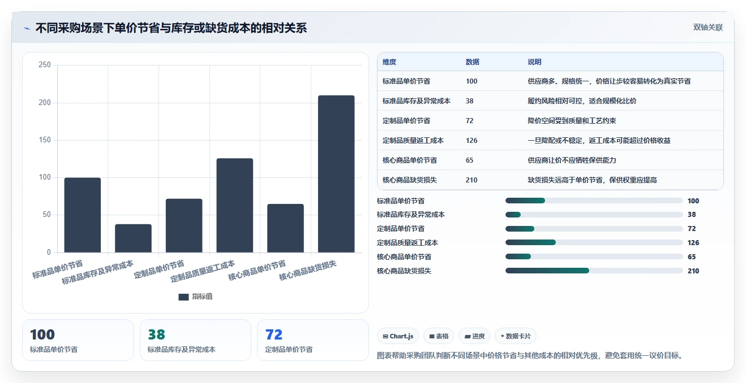
Task: Select the 数据卡片 chip
Action: click(x=516, y=336)
